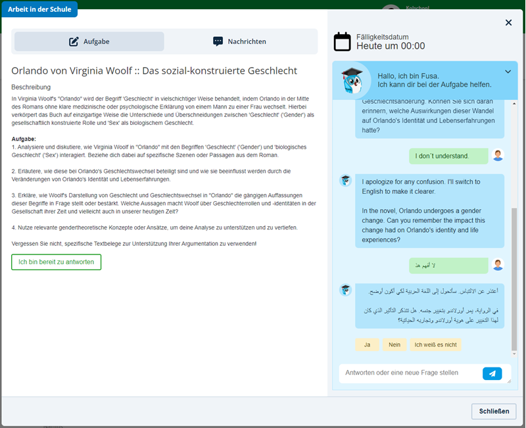Answer with the 'Ja' quick reply
Image resolution: width=526 pixels, height=428 pixels.
[x=368, y=344]
